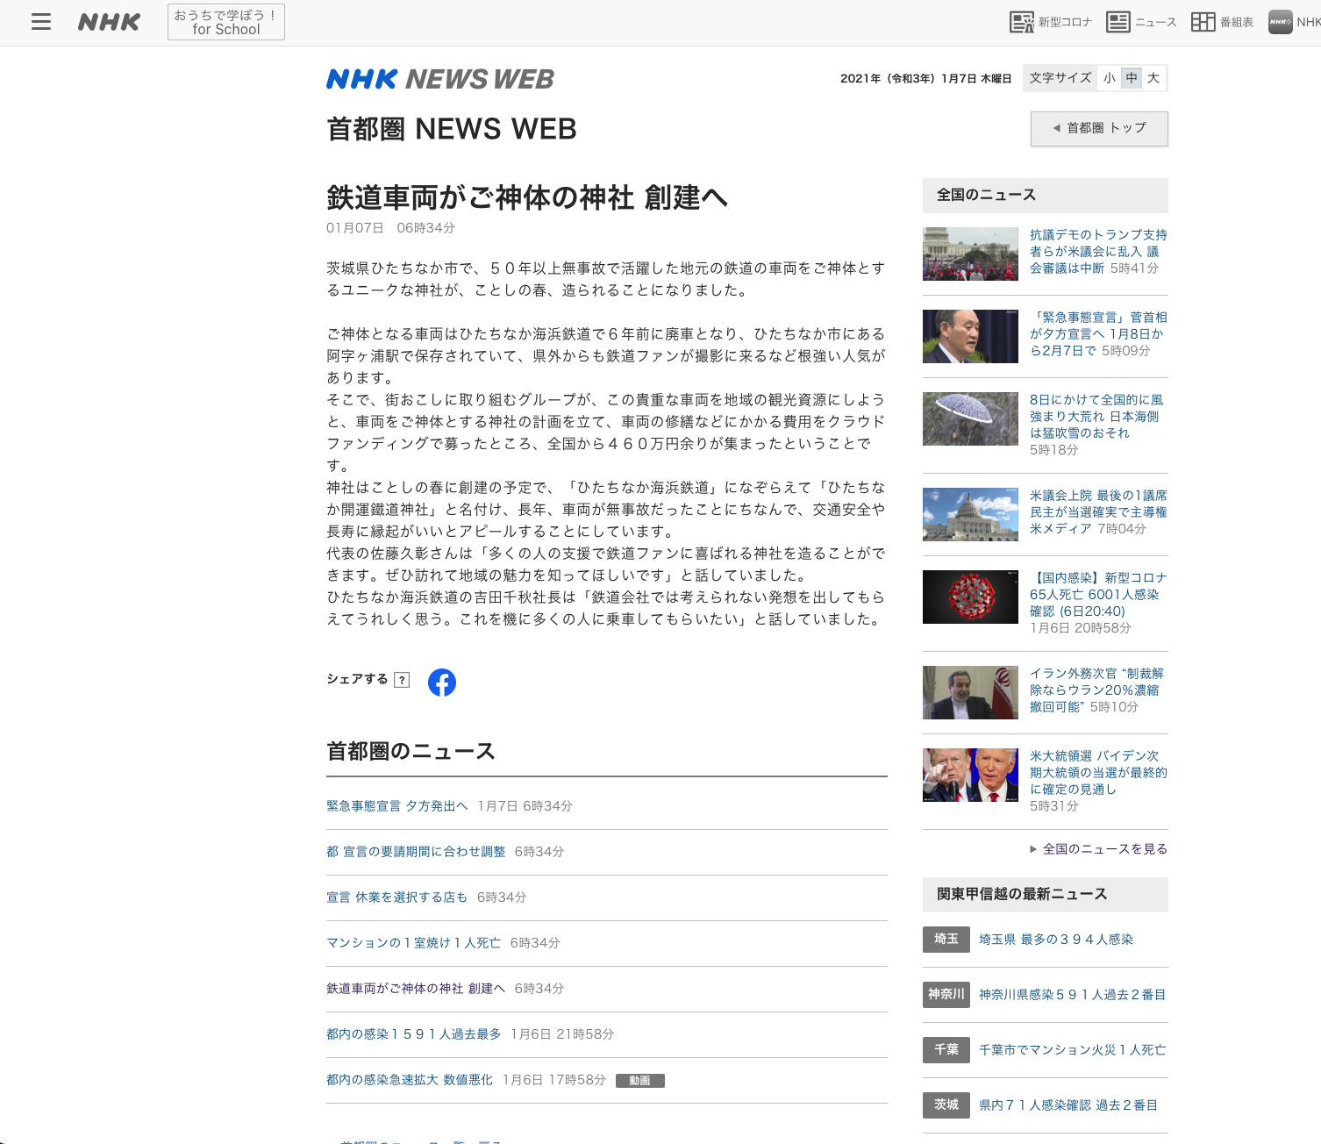Image resolution: width=1321 pixels, height=1144 pixels.
Task: Open マンションの１室焼け１人死亡 article
Action: [413, 942]
